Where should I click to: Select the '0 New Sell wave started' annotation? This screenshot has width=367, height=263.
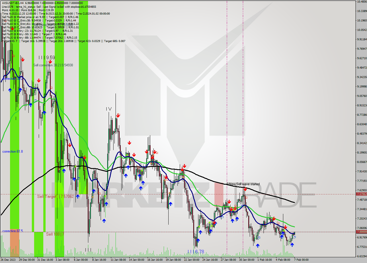pyautogui.click(x=243, y=184)
